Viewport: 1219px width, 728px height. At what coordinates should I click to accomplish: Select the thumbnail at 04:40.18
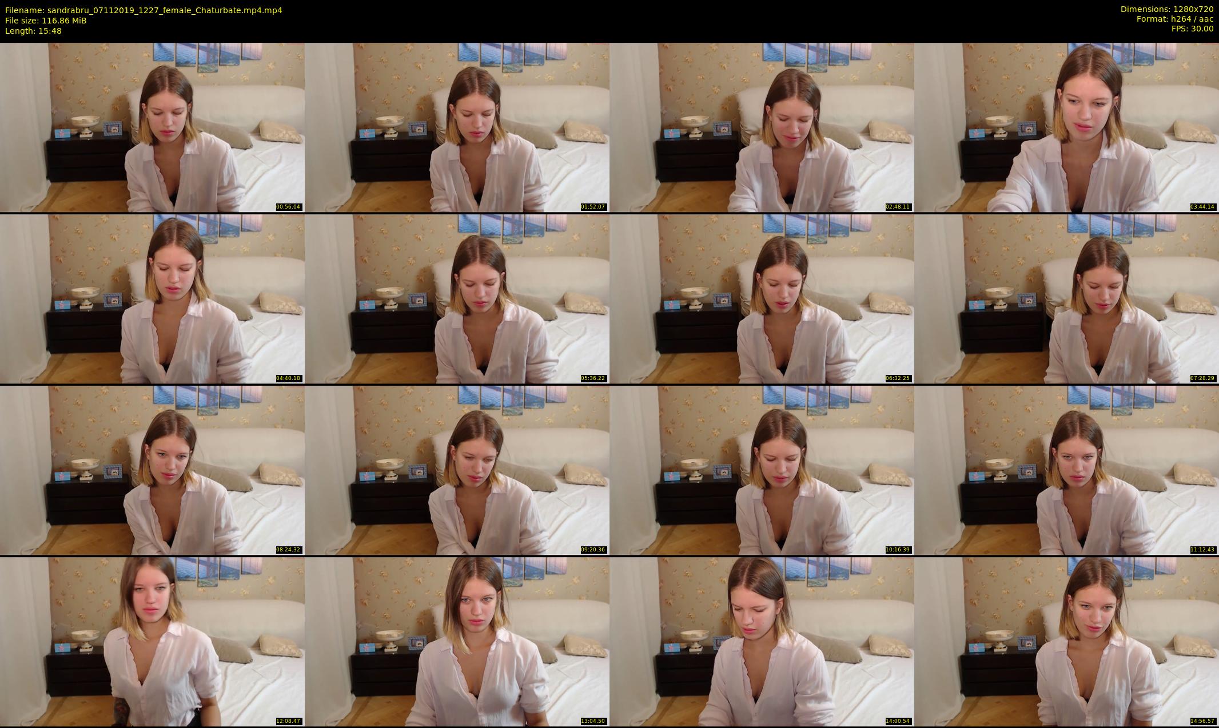point(152,299)
